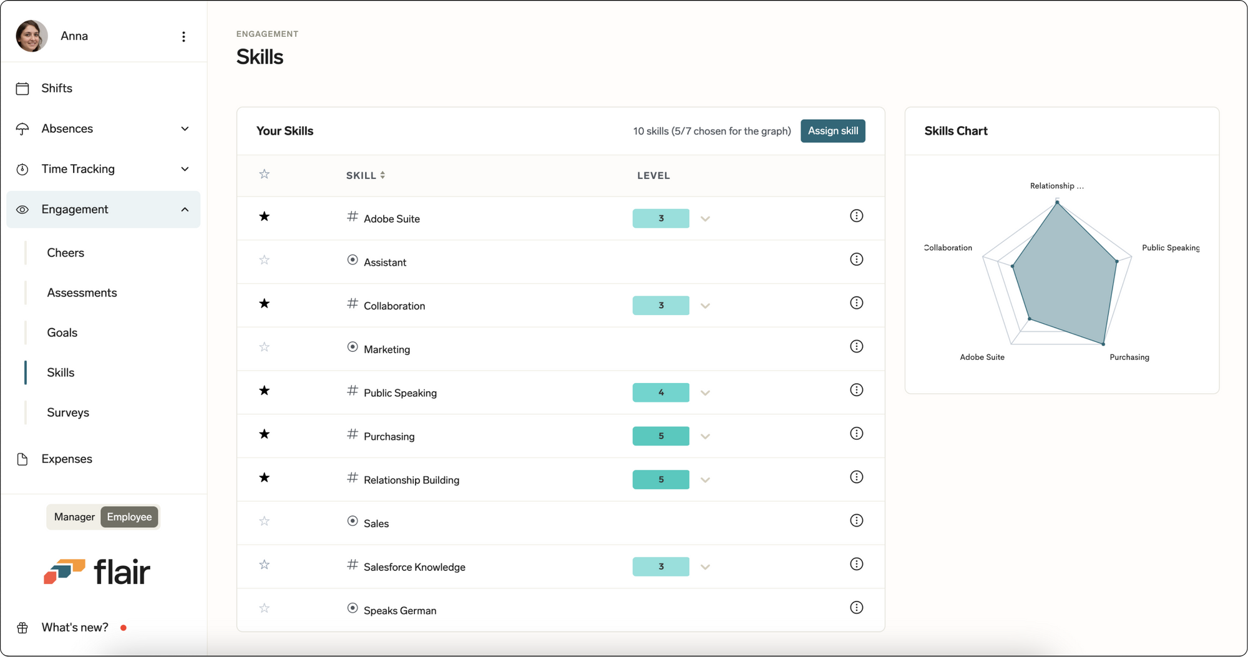Select the Shifts calendar icon
The width and height of the screenshot is (1248, 657).
click(22, 88)
